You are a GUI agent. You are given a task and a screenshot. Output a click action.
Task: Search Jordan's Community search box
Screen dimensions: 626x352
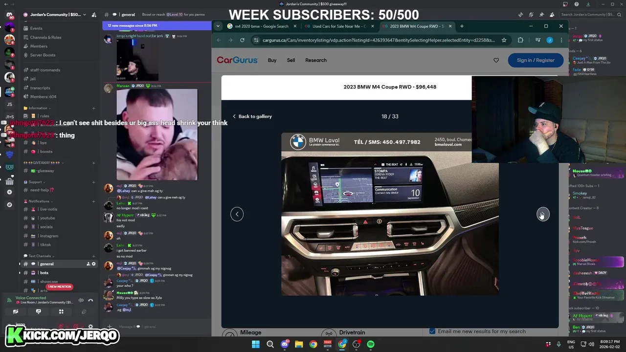click(x=591, y=15)
